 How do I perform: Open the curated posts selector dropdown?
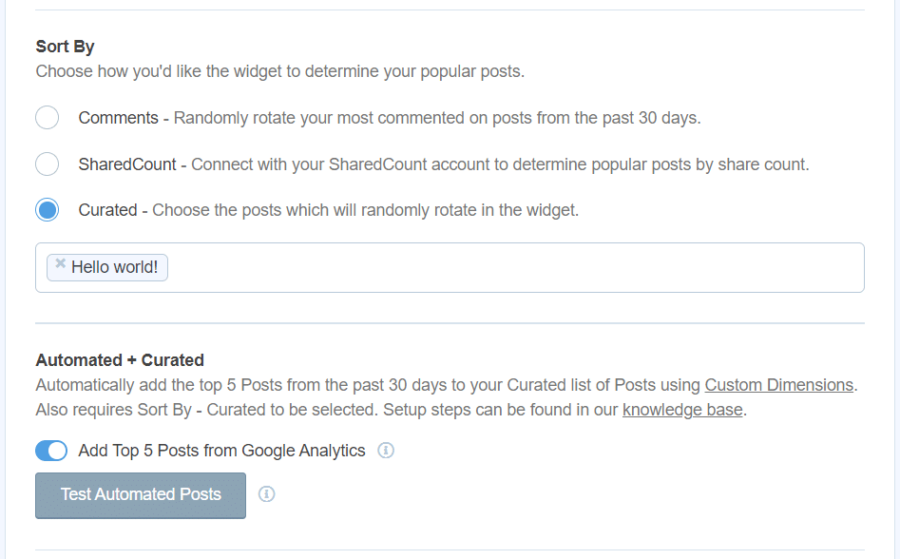click(475, 267)
